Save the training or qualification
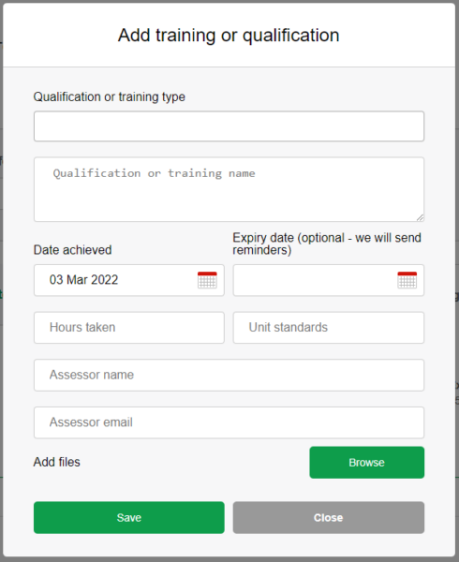 [129, 518]
